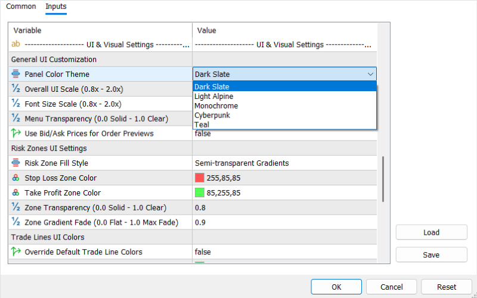Screen dimensions: 477x298
Task: Edit the Zone Transparency value 0.8
Action: point(200,207)
